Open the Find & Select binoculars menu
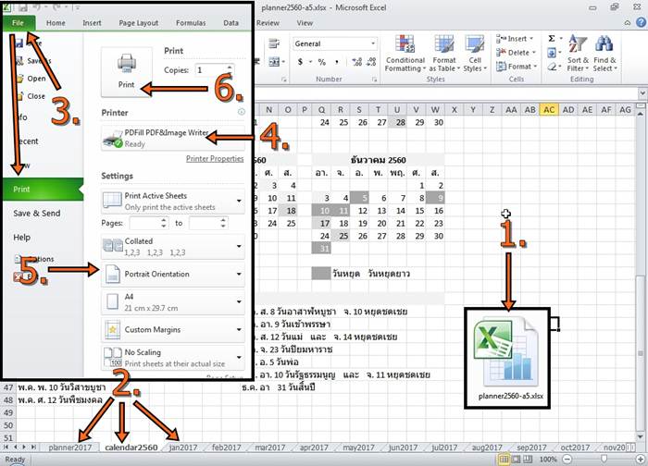648x466 pixels. (604, 54)
